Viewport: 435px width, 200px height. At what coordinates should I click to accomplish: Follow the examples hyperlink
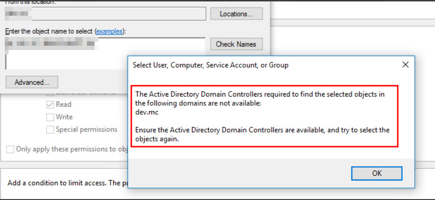point(108,31)
